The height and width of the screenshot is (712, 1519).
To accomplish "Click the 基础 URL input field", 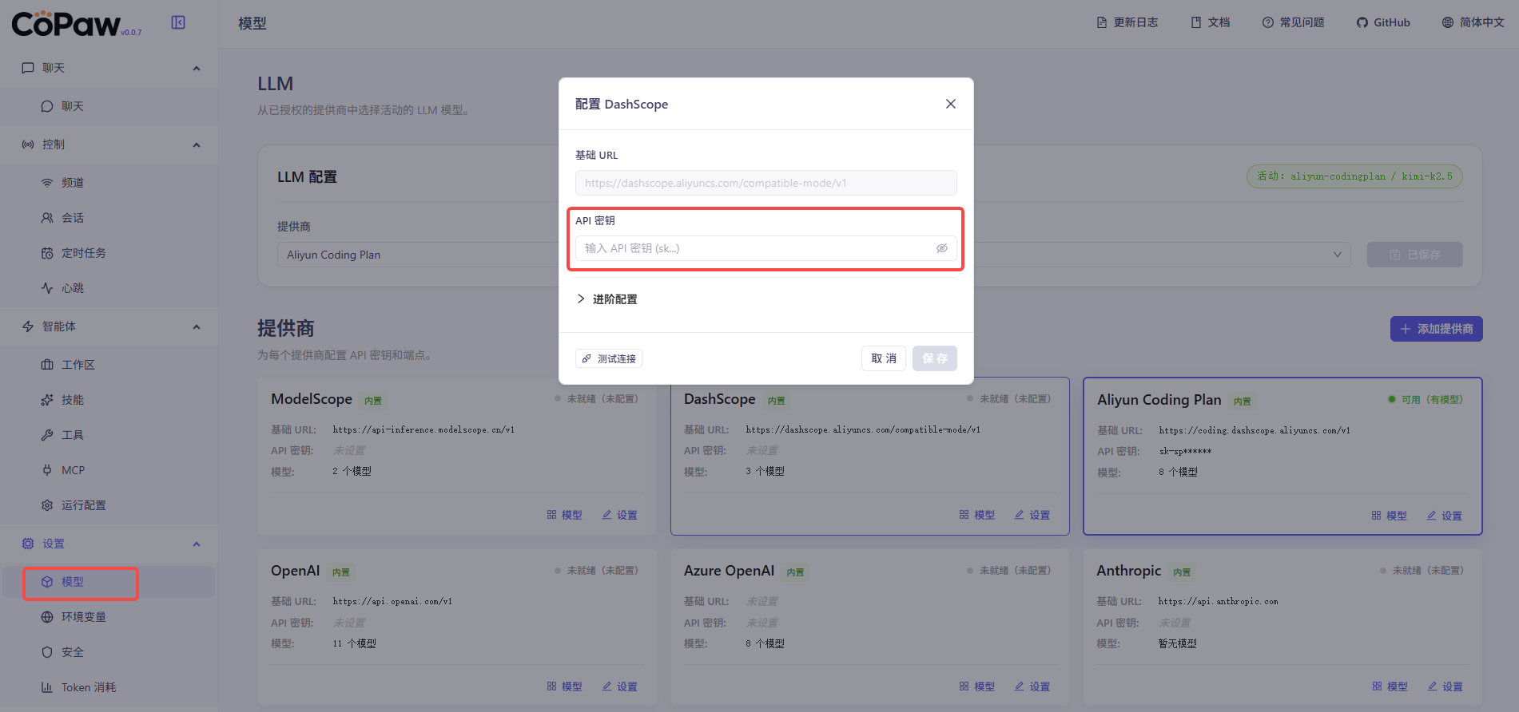I will click(765, 183).
